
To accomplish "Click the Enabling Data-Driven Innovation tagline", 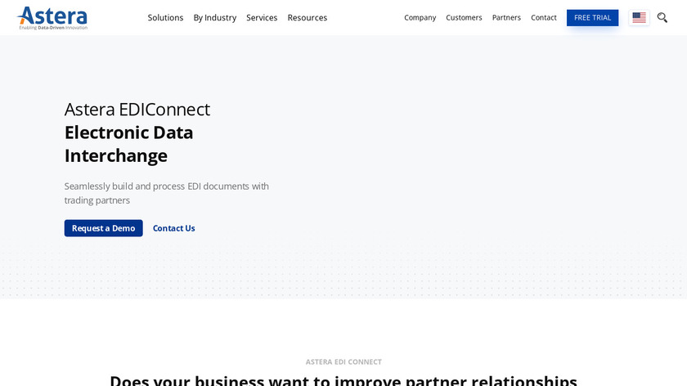I will (x=53, y=28).
